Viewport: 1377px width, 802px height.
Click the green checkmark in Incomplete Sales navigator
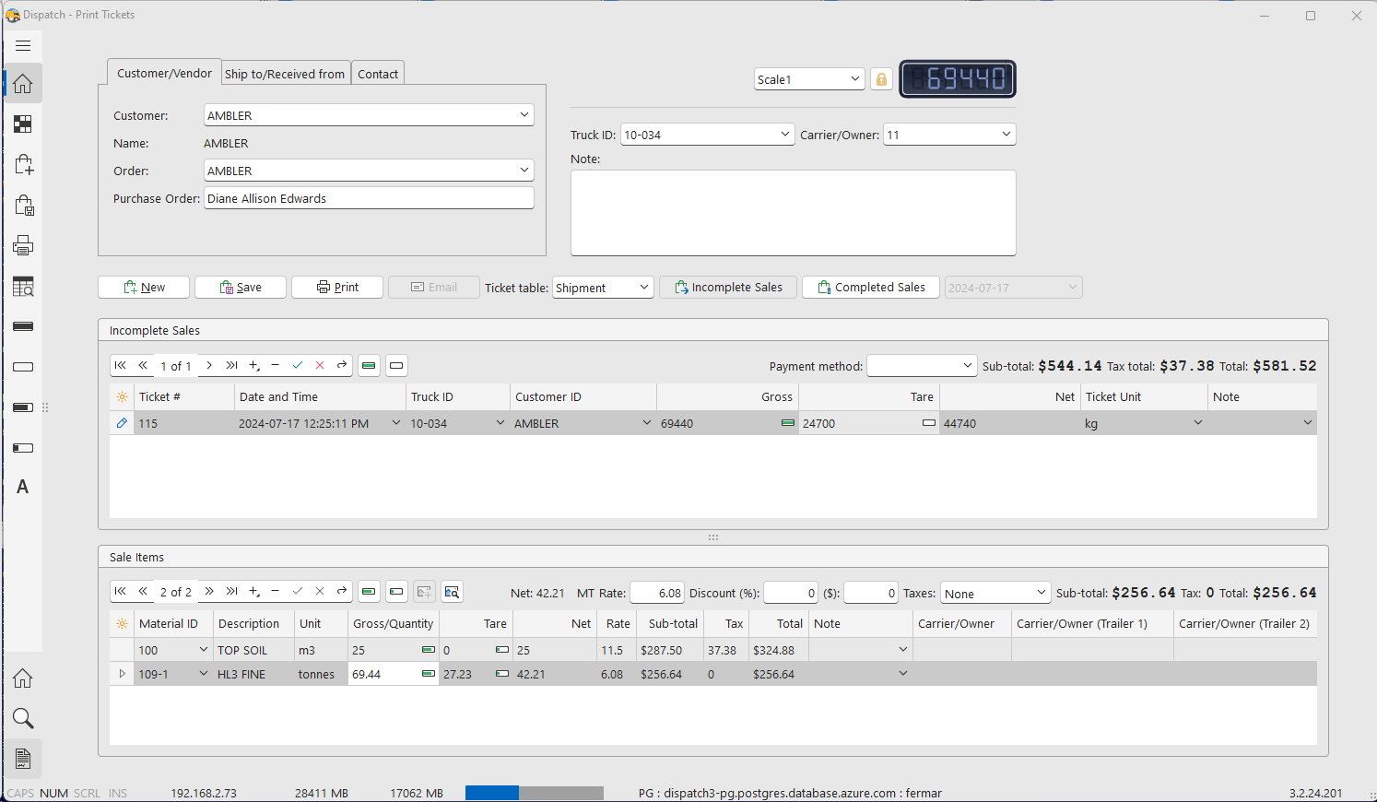[298, 365]
